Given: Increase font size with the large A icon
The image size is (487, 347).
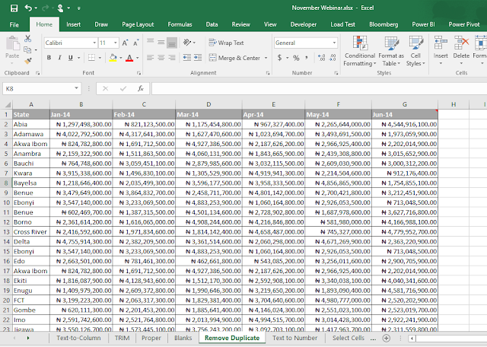Looking at the screenshot, I should [125, 43].
